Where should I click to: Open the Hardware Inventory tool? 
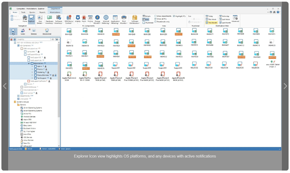point(49,19)
